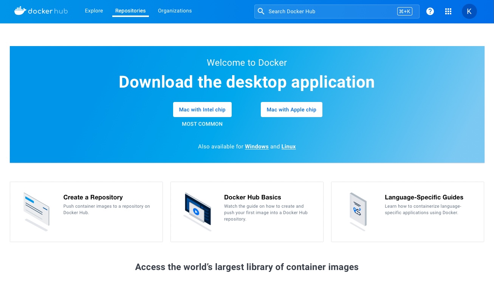Open the Linux download link

(x=288, y=147)
